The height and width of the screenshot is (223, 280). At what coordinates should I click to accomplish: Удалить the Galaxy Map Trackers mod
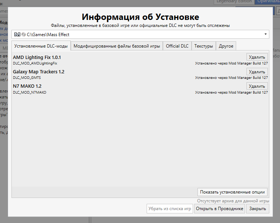[257, 72]
